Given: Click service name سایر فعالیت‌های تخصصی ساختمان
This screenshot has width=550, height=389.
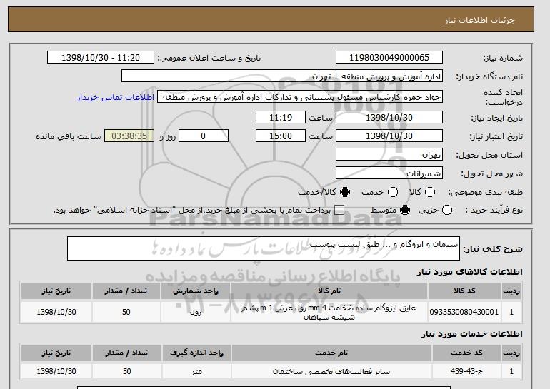Looking at the screenshot, I should pos(331,371).
